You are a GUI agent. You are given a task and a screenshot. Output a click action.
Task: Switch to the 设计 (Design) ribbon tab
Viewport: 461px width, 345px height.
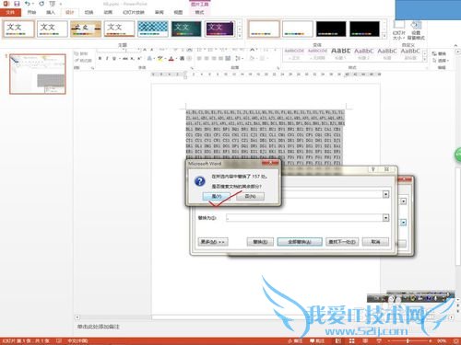[70, 12]
